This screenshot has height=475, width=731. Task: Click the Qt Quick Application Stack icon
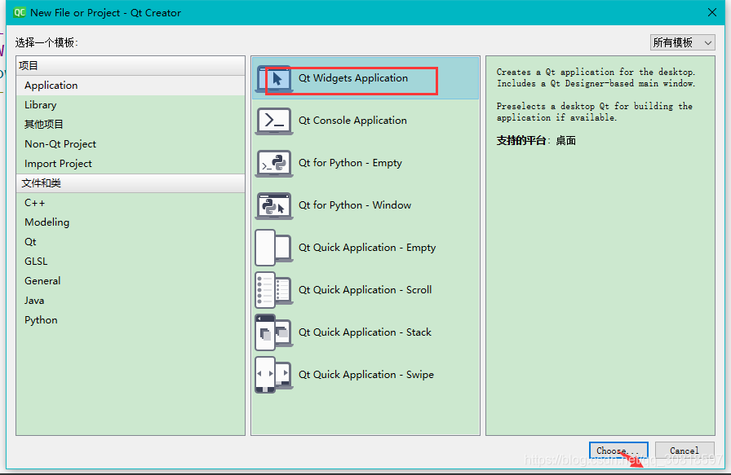[x=274, y=332]
